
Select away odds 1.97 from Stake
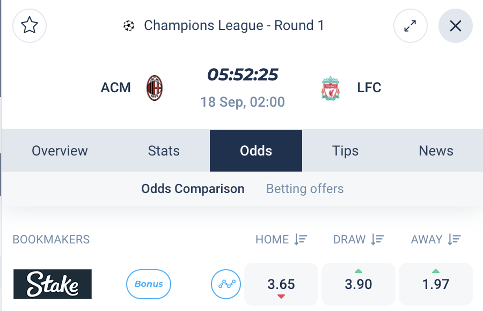click(x=436, y=284)
